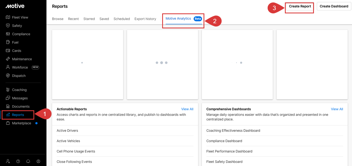Click the Create Dashboard button

click(334, 6)
